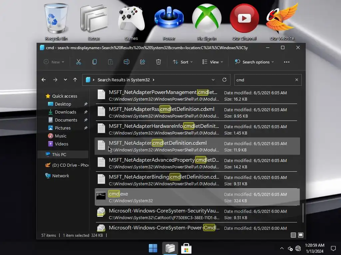Open the See more three-dots menu

pos(287,62)
